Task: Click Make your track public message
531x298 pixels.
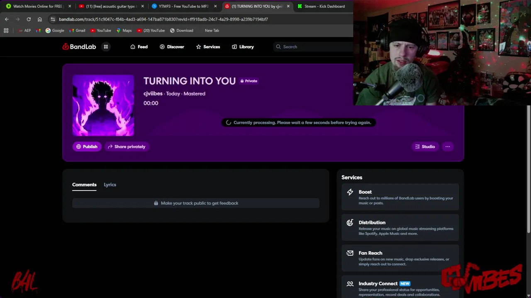Action: coord(196,203)
